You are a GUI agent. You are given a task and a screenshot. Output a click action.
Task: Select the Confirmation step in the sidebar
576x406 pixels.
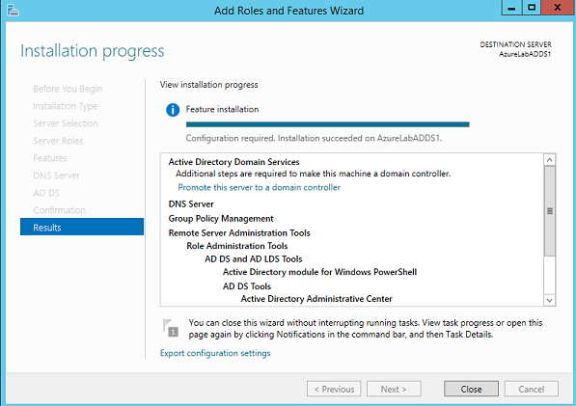[59, 210]
